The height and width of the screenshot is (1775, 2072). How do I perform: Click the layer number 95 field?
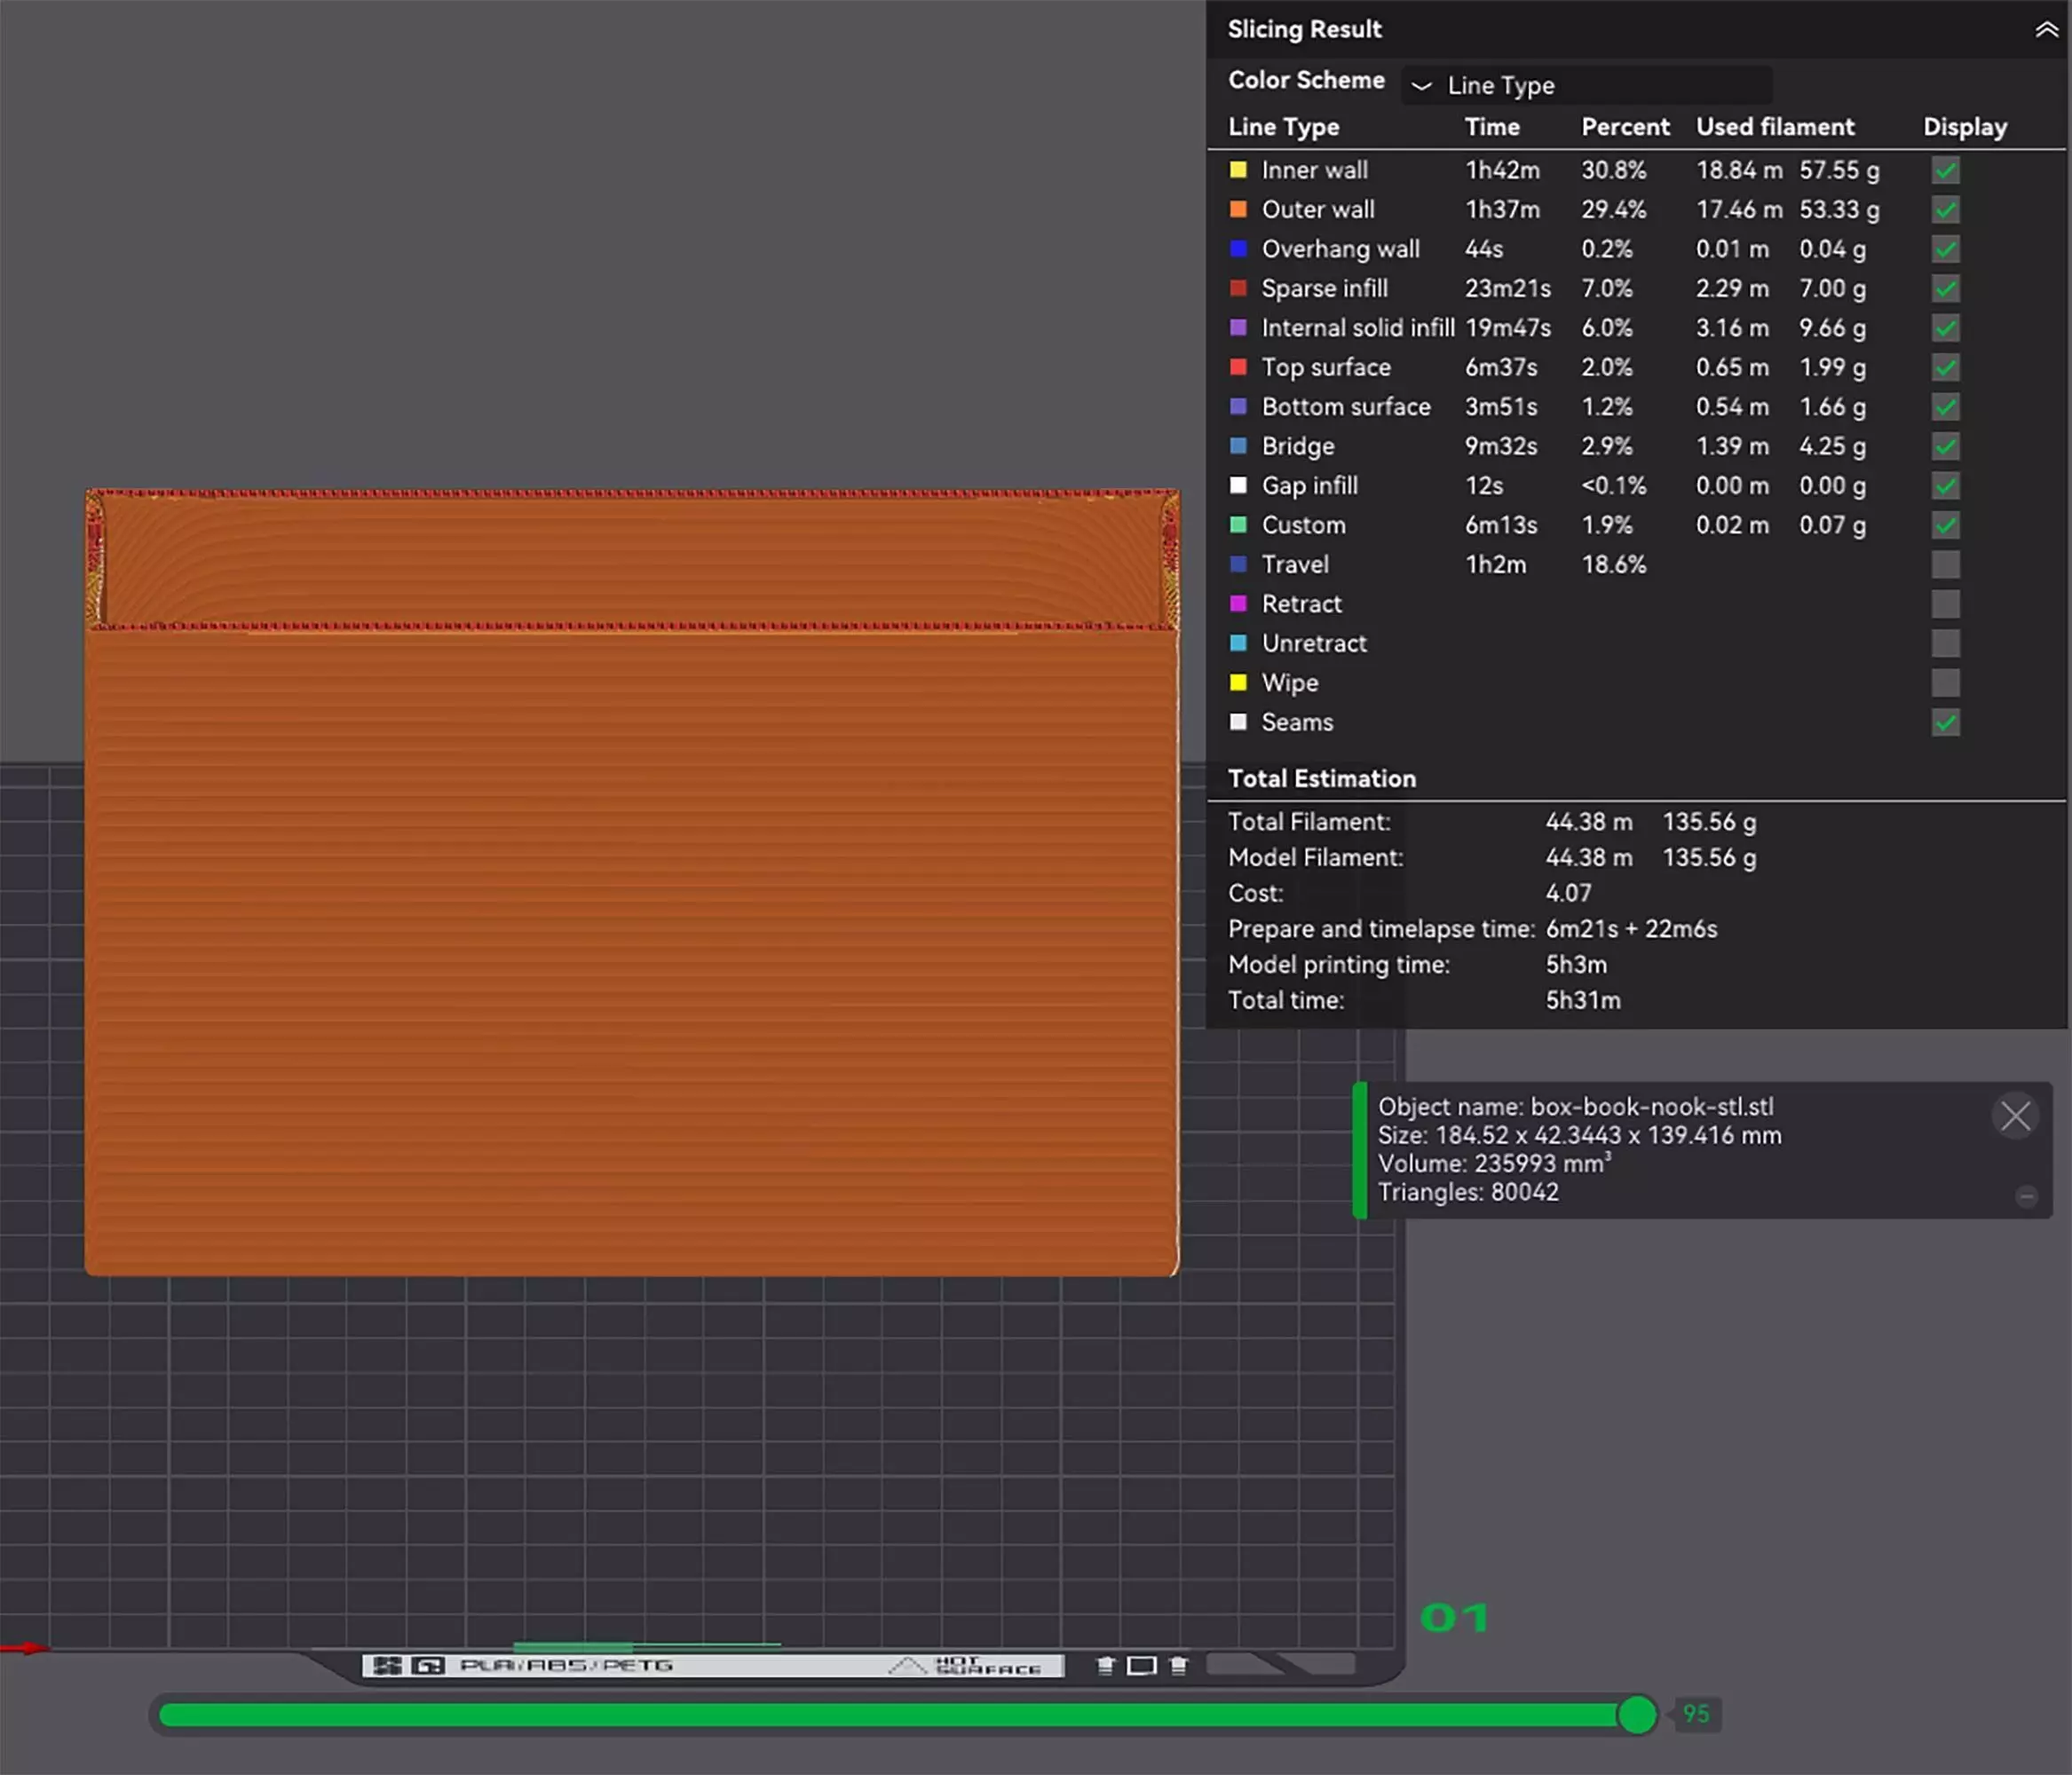[x=1696, y=1714]
